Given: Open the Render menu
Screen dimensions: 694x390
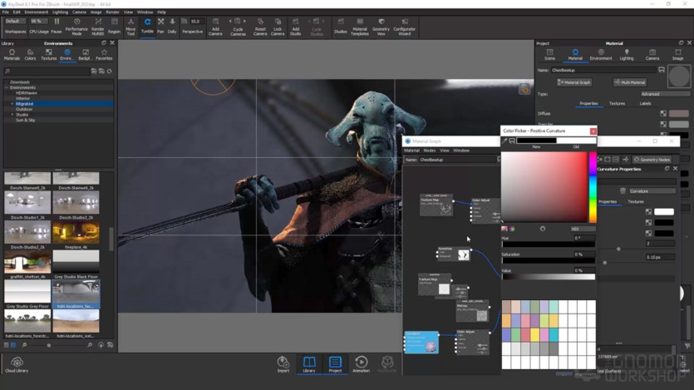Looking at the screenshot, I should pyautogui.click(x=112, y=12).
